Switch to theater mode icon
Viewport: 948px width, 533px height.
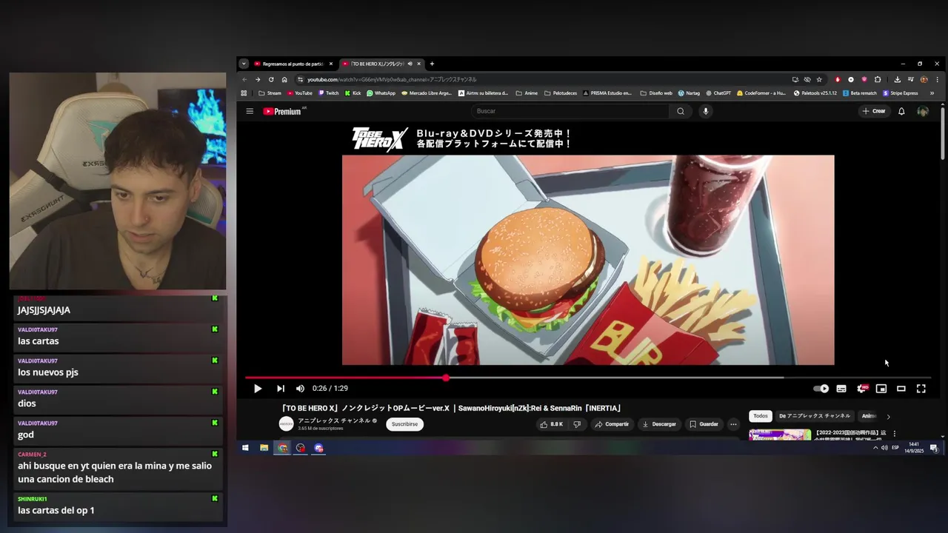pyautogui.click(x=901, y=389)
